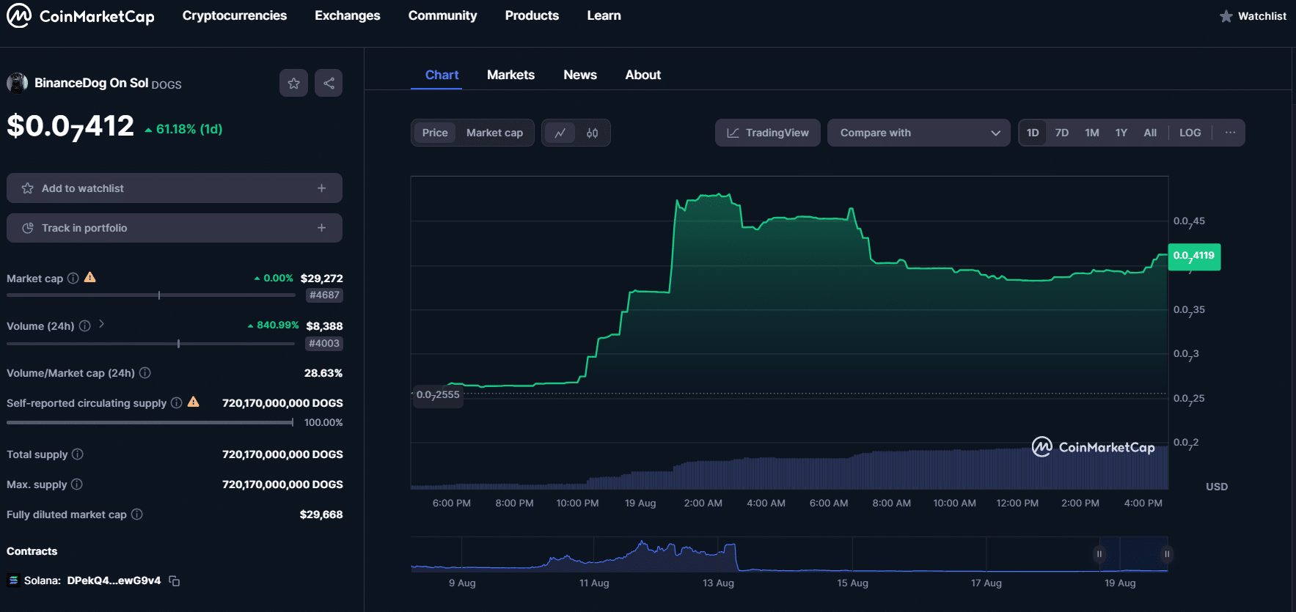Click Volume/Market cap info icon
The width and height of the screenshot is (1296, 612).
pos(144,373)
